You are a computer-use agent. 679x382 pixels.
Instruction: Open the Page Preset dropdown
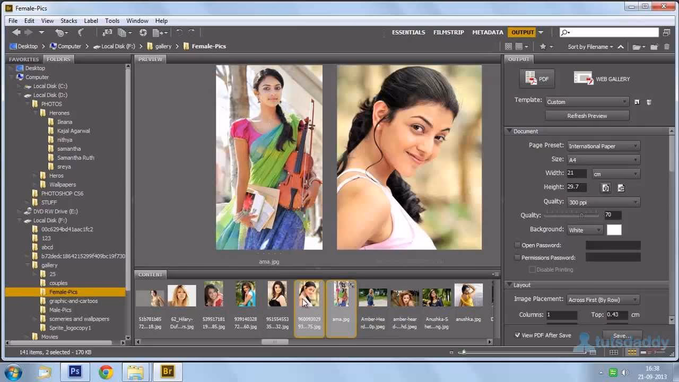click(x=603, y=145)
